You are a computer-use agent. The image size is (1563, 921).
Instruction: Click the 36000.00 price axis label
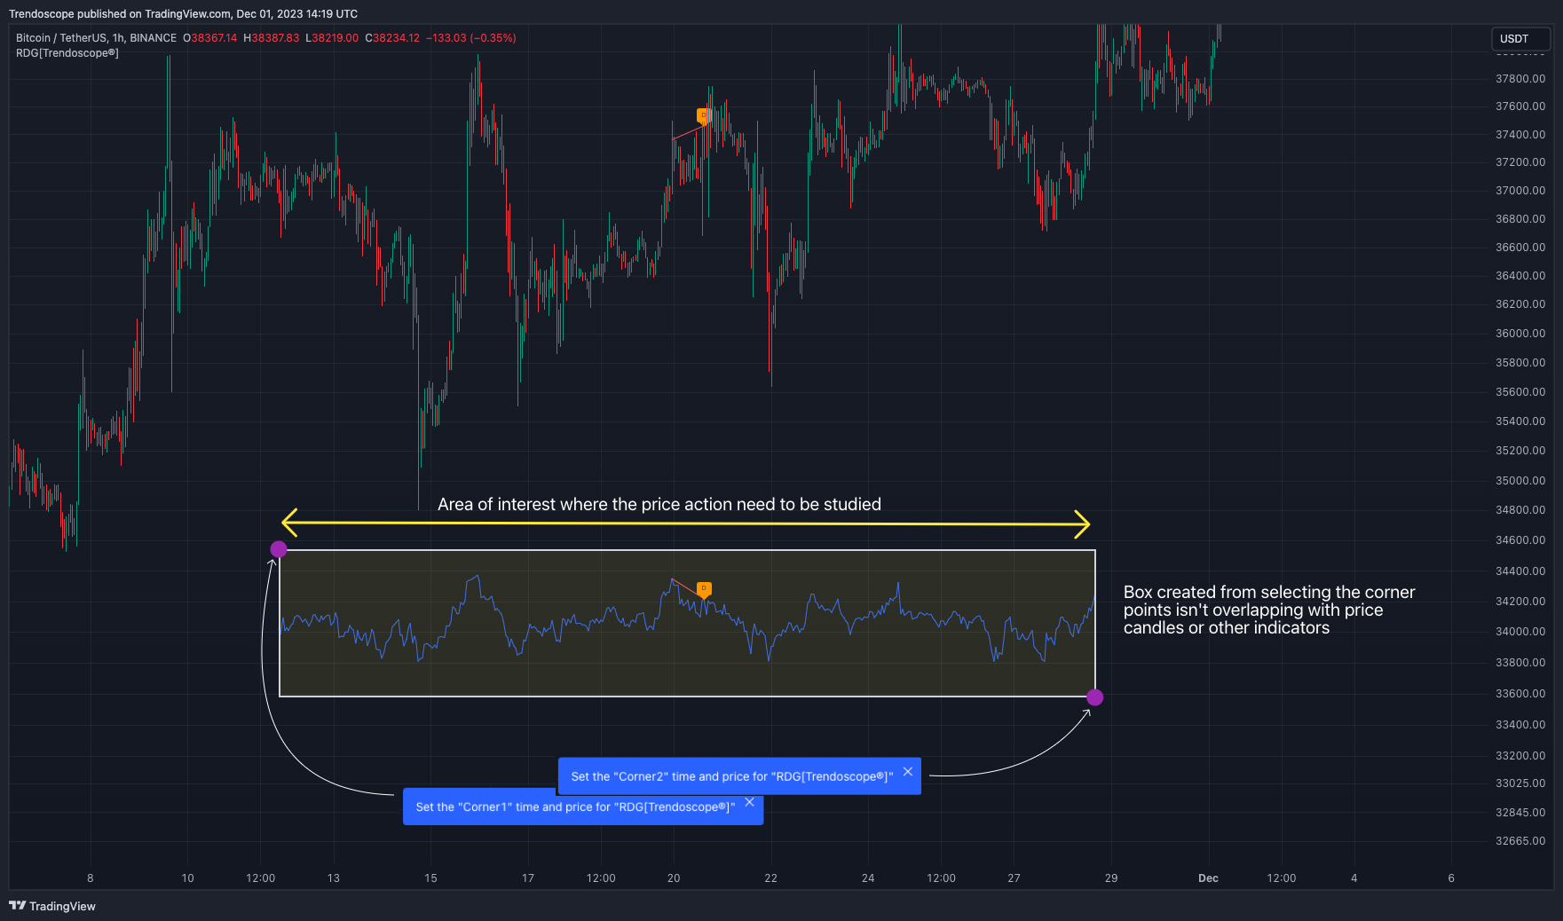1520,334
